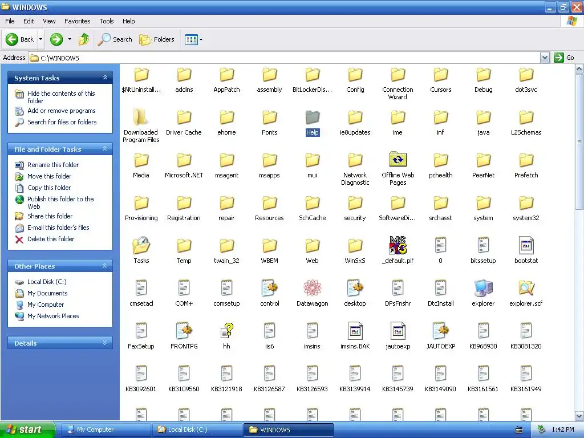Select the bootstat file icon

pyautogui.click(x=526, y=245)
